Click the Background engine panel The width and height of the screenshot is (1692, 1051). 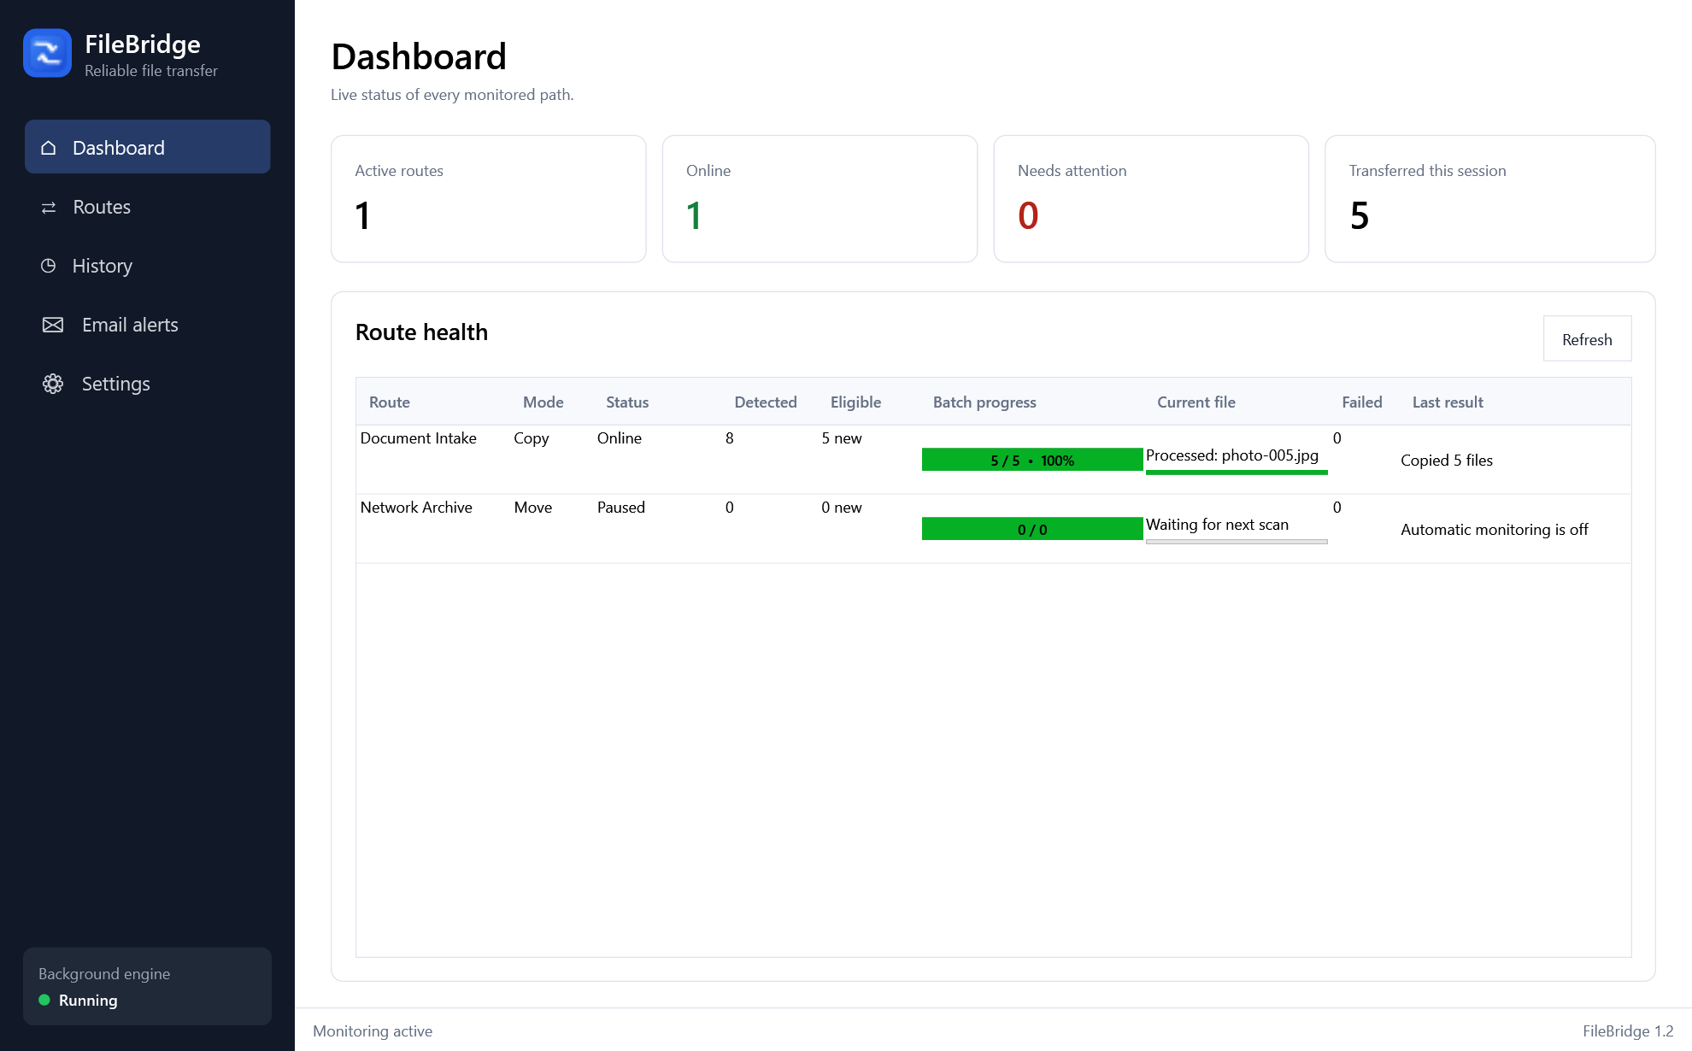point(148,986)
